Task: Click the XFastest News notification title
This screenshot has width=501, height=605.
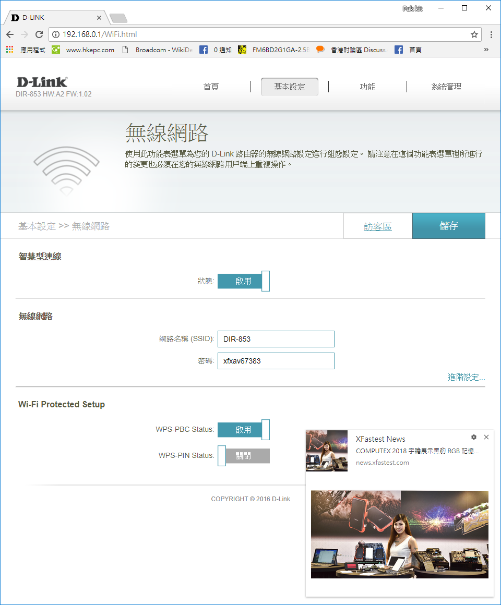Action: pyautogui.click(x=380, y=439)
